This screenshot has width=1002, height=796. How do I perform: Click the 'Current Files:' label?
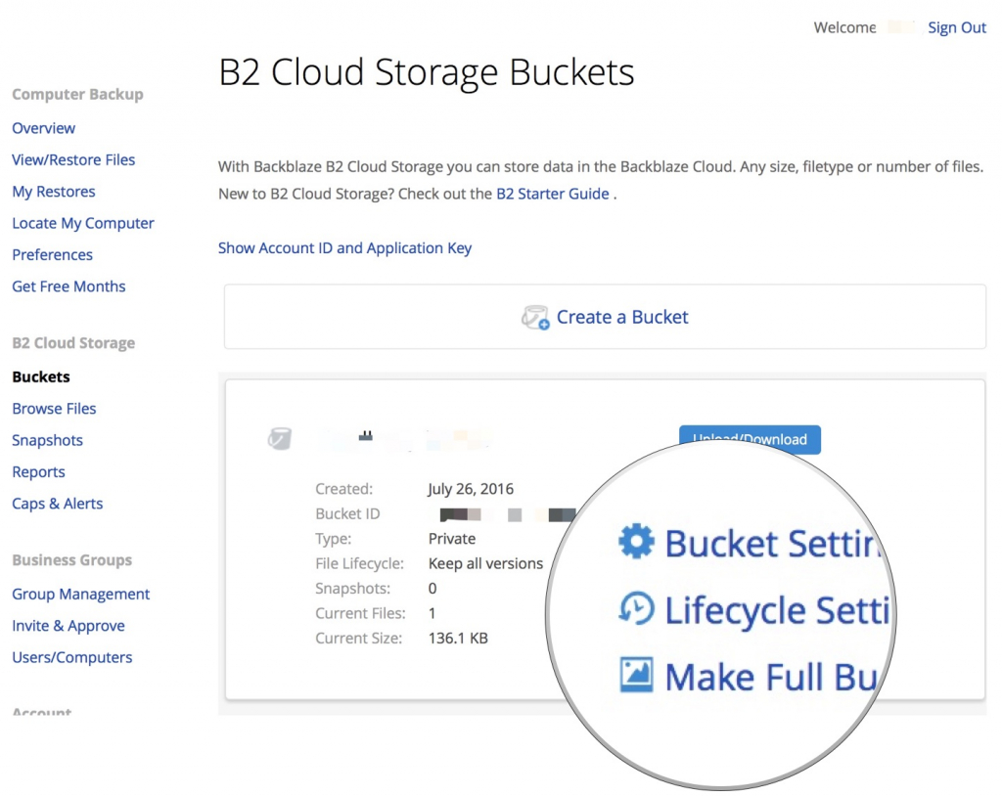click(360, 613)
